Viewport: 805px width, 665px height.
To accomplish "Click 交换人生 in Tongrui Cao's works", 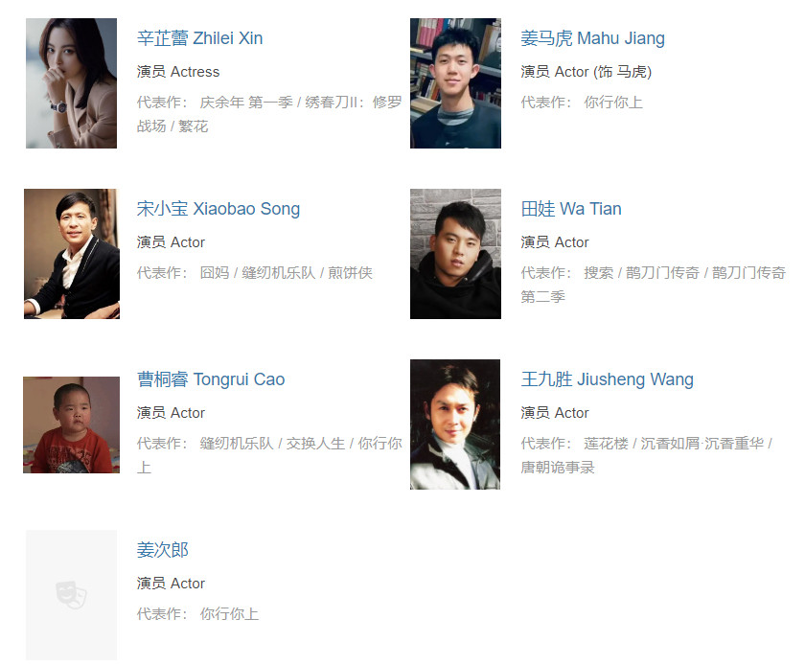I will 315,443.
